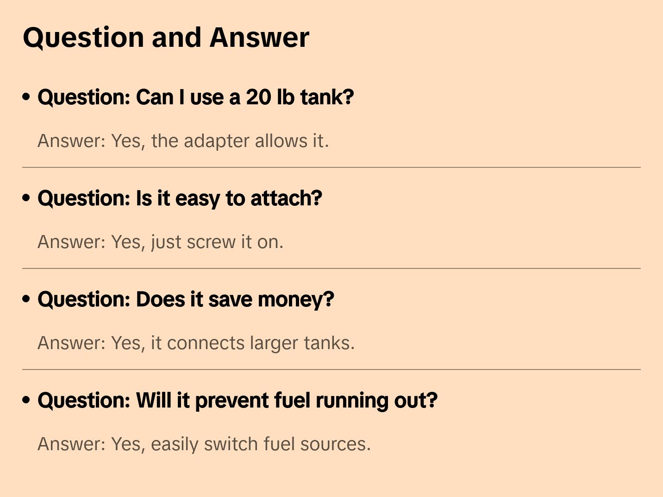Image resolution: width=663 pixels, height=497 pixels.
Task: Expand the "Does it save money?" question
Action: coord(186,299)
